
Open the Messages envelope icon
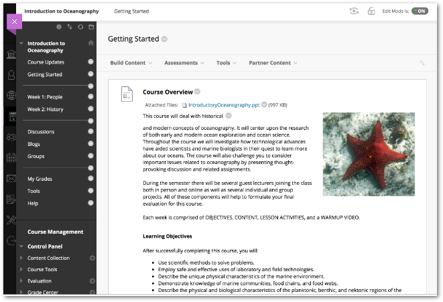[x=11, y=178]
